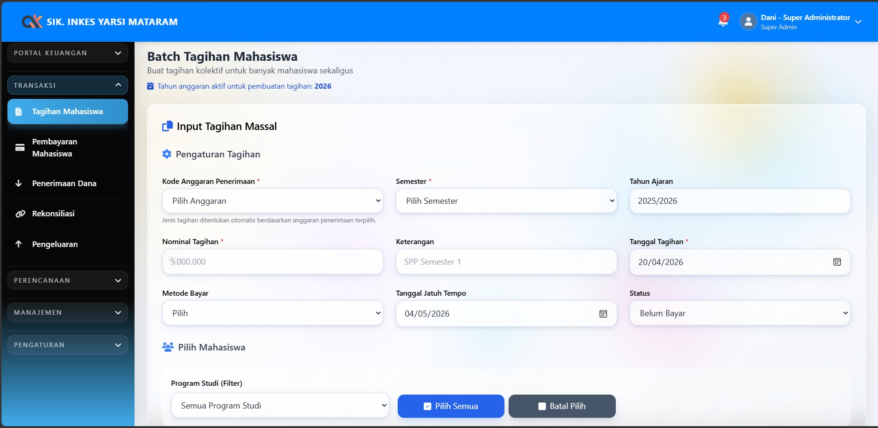Screen dimensions: 878x428
Task: Open the Kode Anggaran Penerimaan dropdown
Action: pos(272,201)
